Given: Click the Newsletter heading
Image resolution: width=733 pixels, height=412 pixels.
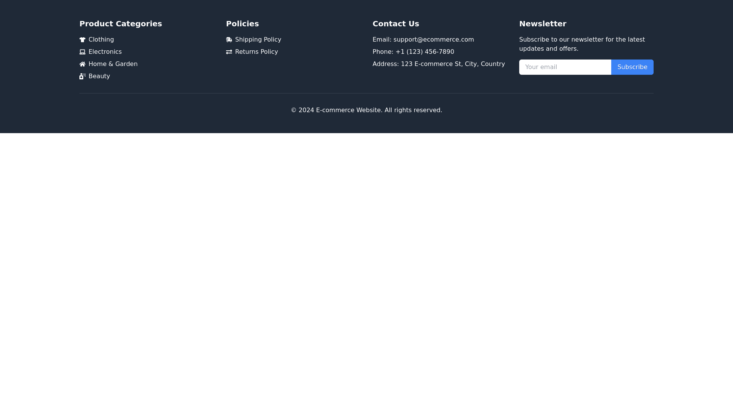Looking at the screenshot, I should pyautogui.click(x=542, y=24).
